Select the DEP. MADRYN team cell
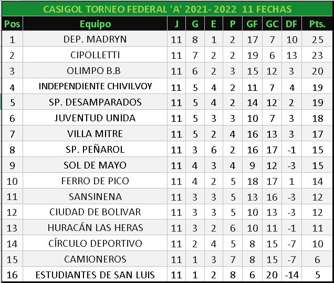This screenshot has width=334, height=283. (95, 39)
